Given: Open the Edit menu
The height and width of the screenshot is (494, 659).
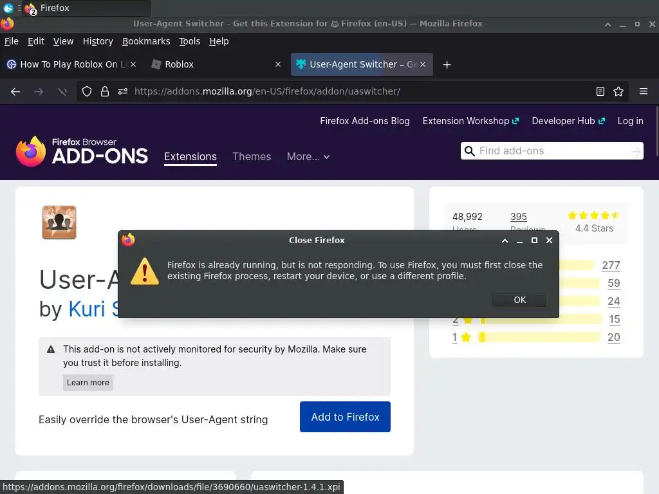Looking at the screenshot, I should 36,41.
